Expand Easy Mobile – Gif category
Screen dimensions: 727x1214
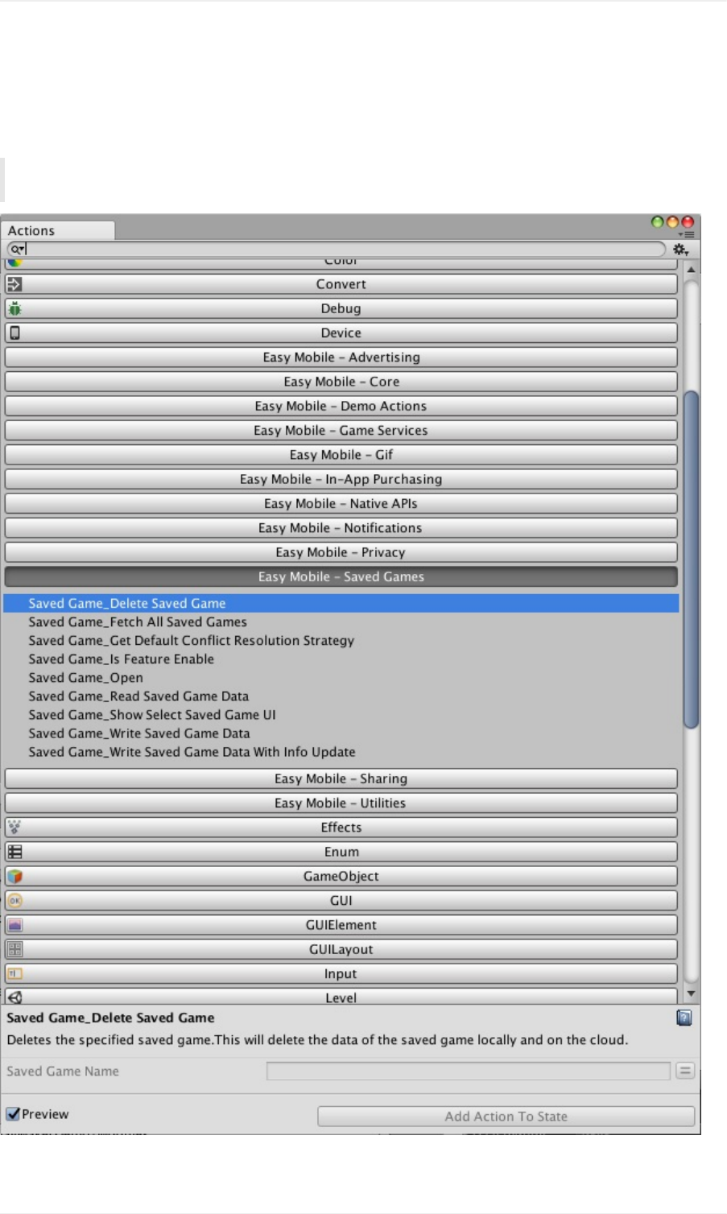(341, 455)
